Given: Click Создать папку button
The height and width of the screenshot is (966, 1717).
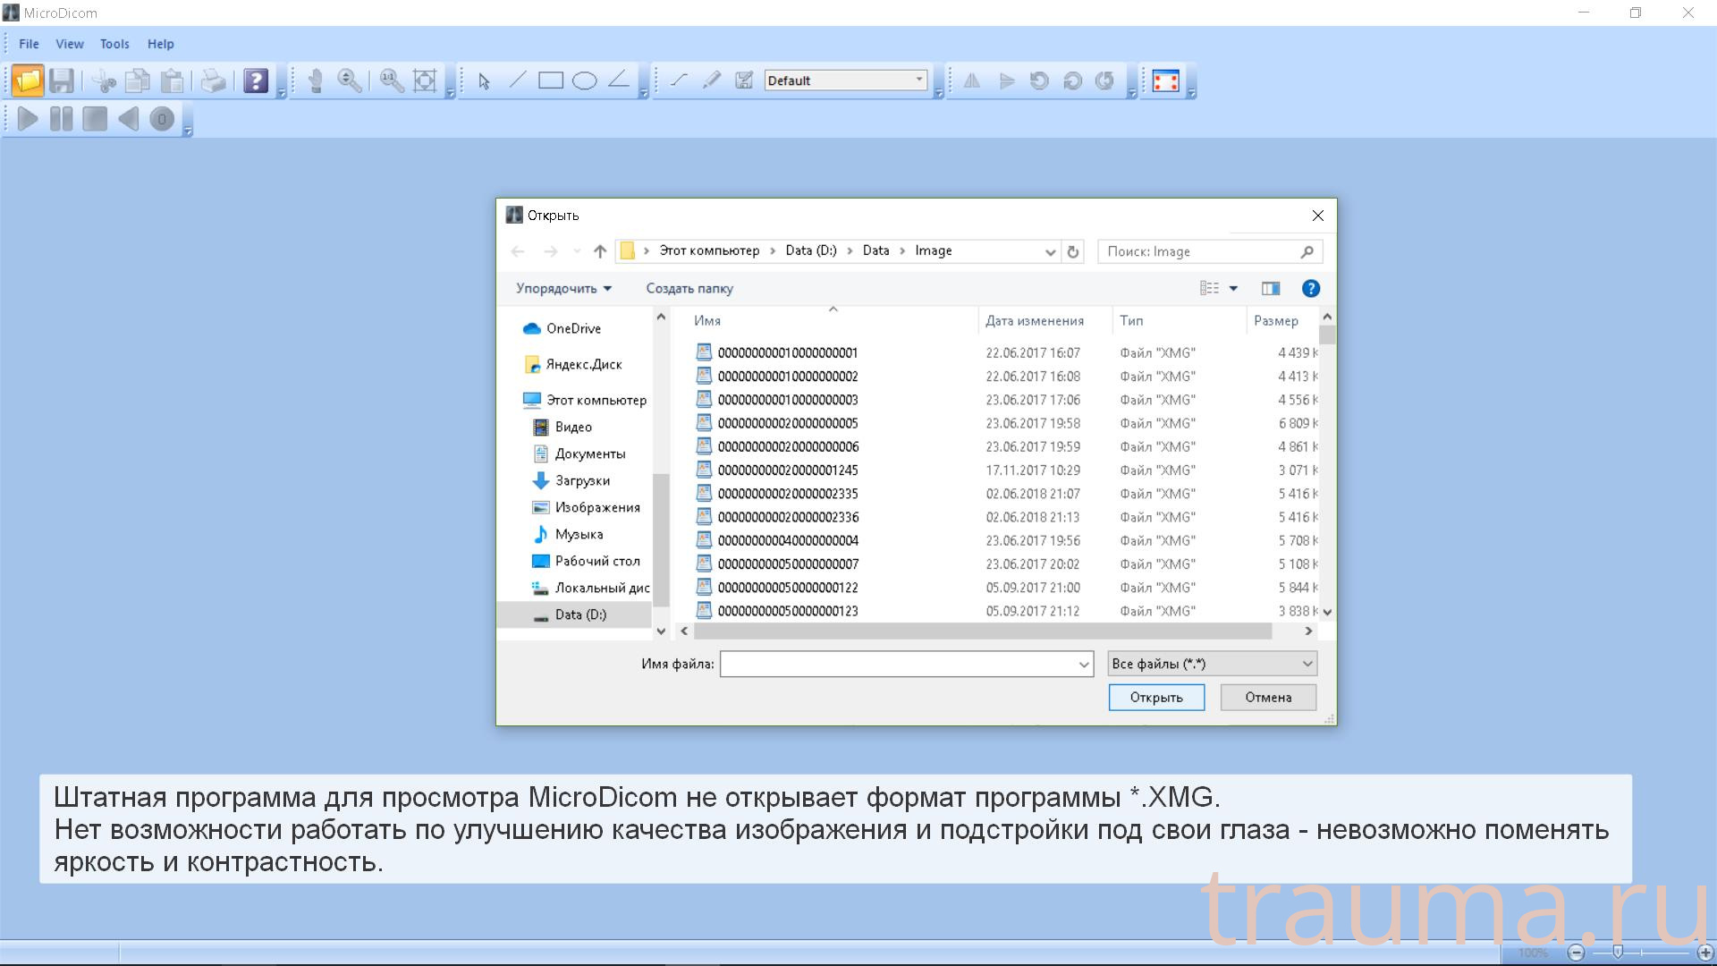Looking at the screenshot, I should click(689, 288).
